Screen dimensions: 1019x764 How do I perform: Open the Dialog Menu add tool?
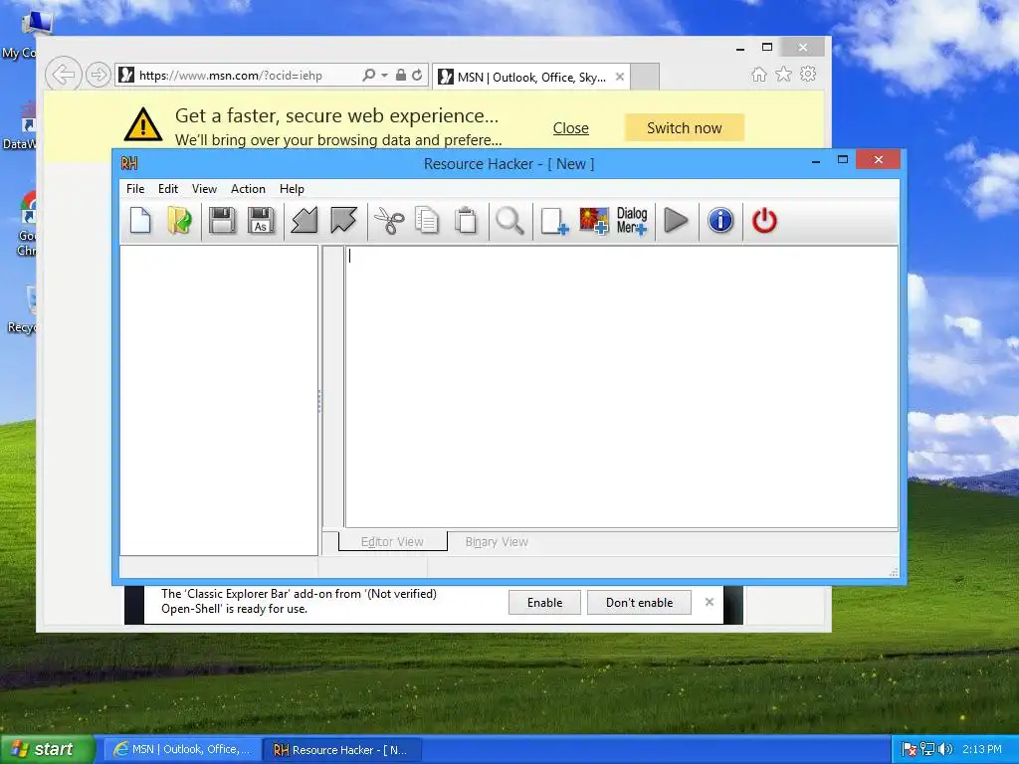[632, 221]
